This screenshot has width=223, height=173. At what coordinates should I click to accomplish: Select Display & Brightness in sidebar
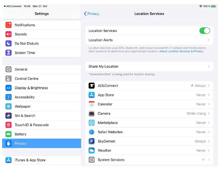point(31,88)
